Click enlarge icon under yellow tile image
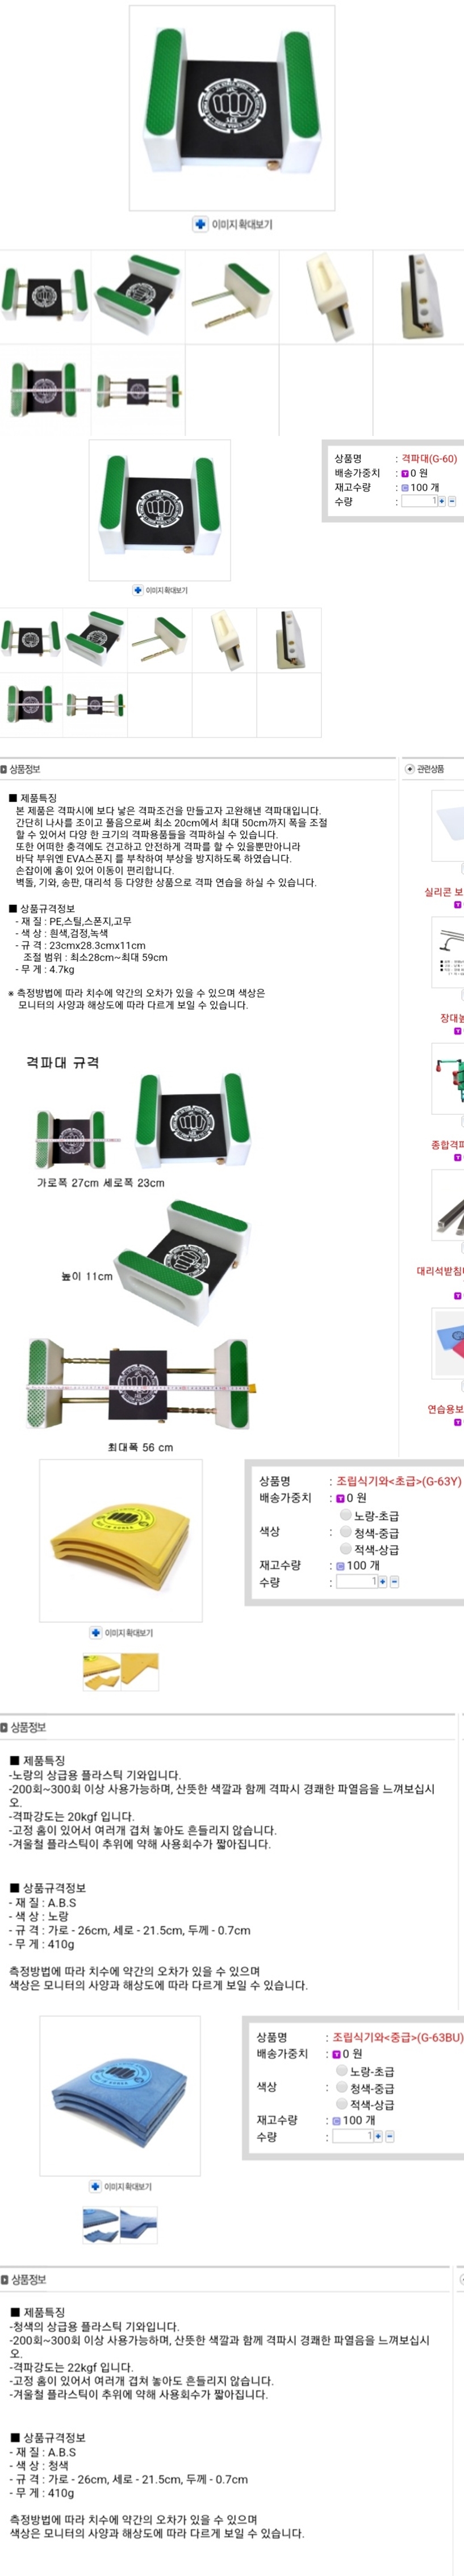 [95, 1633]
